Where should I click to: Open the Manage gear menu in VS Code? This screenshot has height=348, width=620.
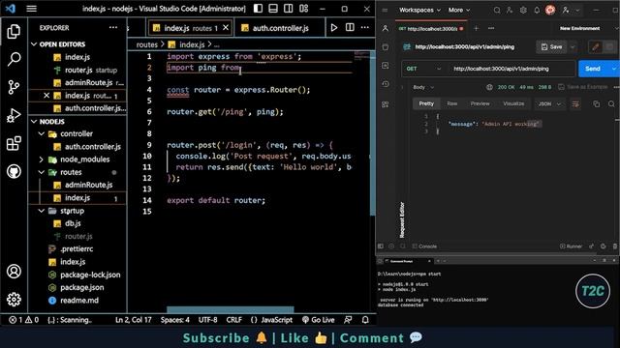pos(14,300)
